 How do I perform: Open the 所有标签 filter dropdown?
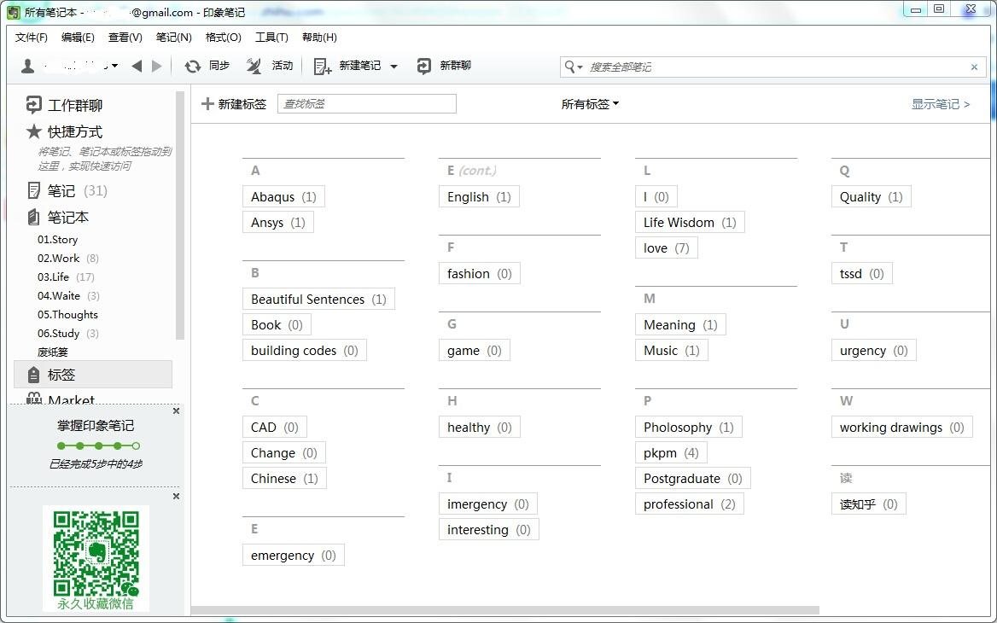589,103
